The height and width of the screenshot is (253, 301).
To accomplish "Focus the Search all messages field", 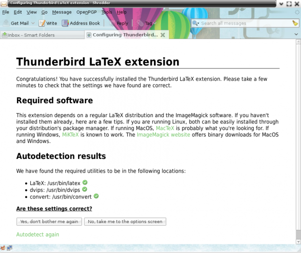I will [x=246, y=23].
